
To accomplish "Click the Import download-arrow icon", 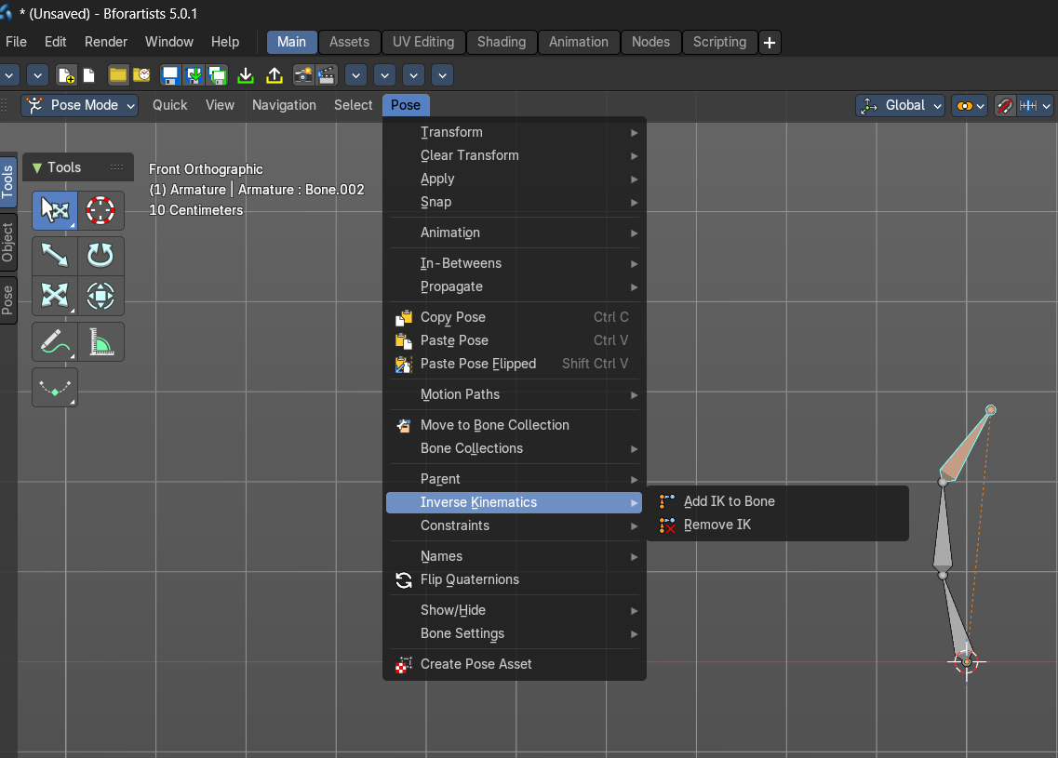I will coord(246,75).
